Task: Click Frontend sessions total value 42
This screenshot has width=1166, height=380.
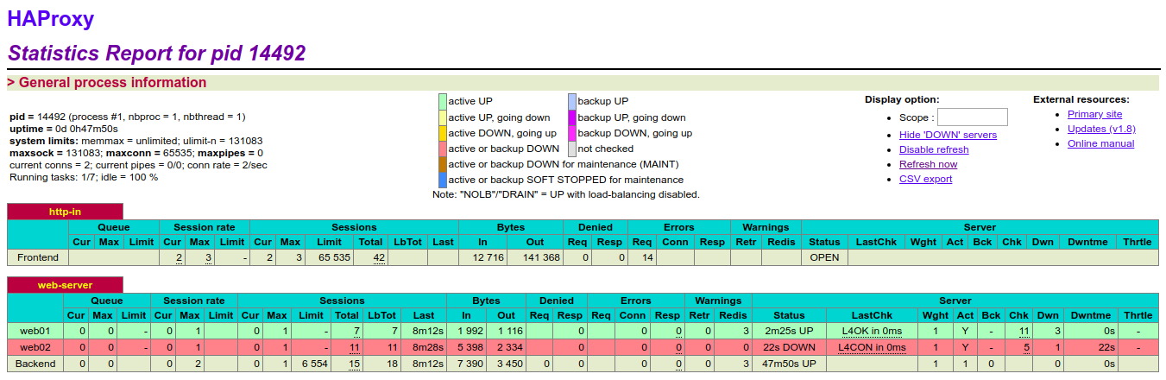Action: pos(379,257)
